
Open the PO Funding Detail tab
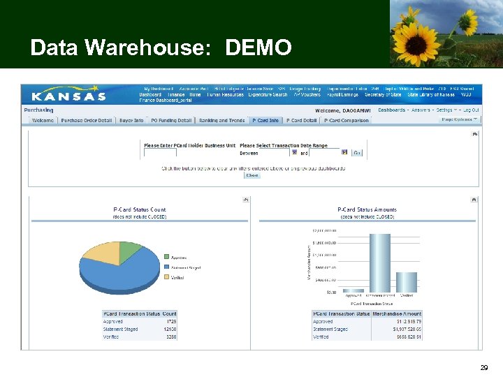171,121
